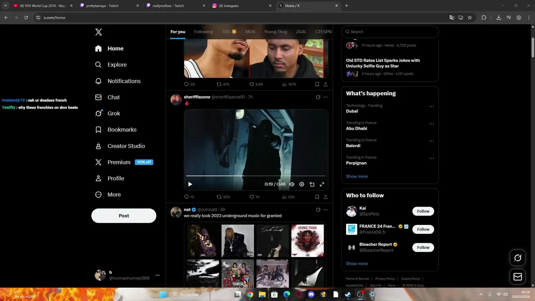Screen dimensions: 535x301
Task: Open Steam from the Windows taskbar
Action: coord(348,294)
